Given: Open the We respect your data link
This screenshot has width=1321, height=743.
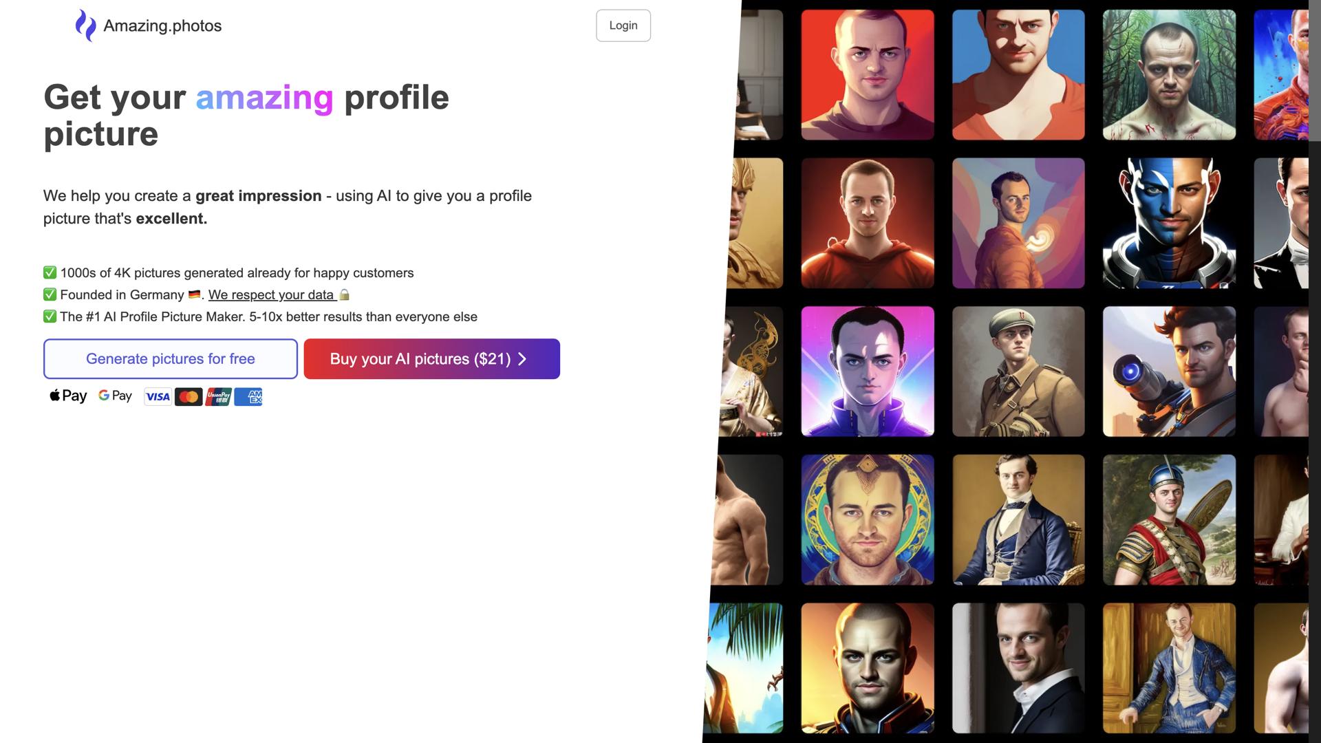Looking at the screenshot, I should (x=271, y=294).
